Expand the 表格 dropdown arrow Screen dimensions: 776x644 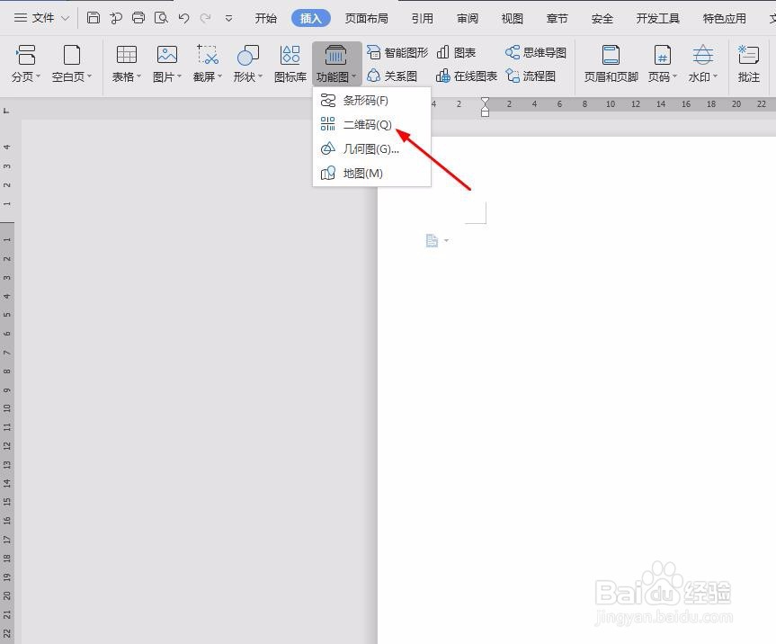(x=139, y=76)
